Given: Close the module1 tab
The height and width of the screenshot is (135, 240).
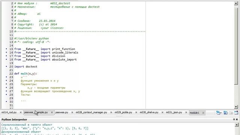Looking at the screenshot, I should coord(203,113).
